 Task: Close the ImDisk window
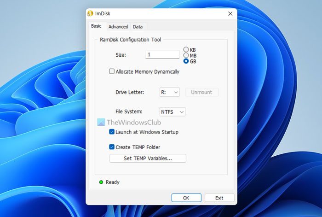(x=230, y=13)
